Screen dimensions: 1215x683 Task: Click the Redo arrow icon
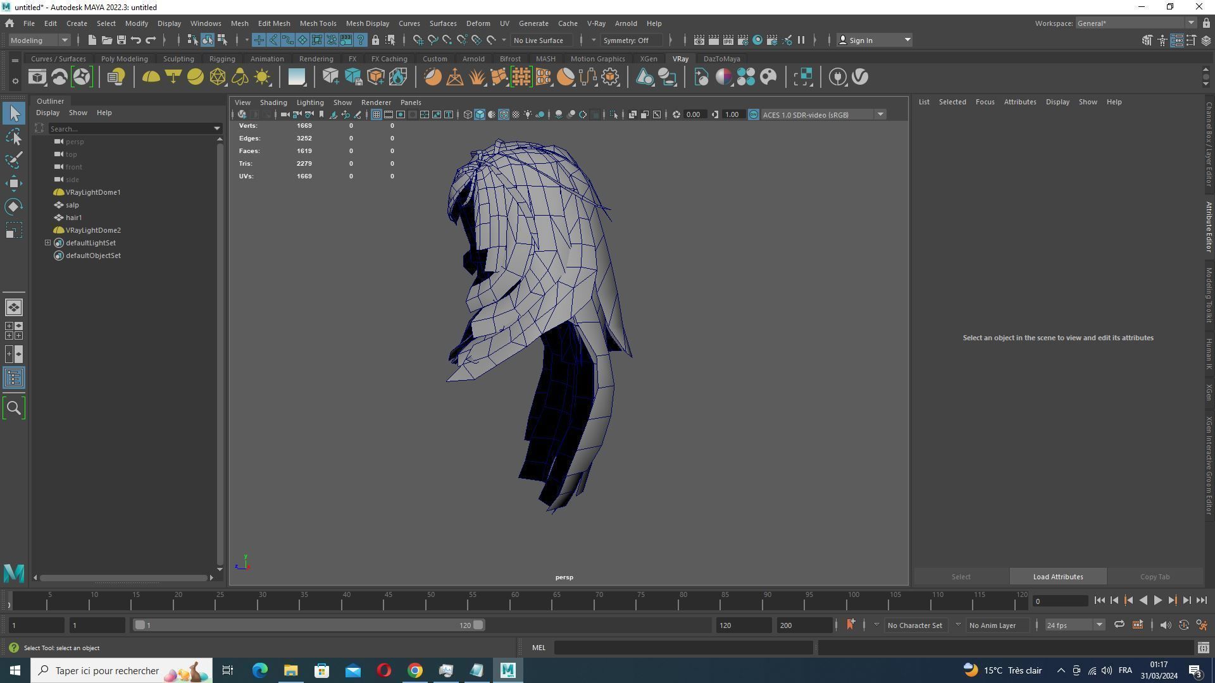(x=151, y=40)
